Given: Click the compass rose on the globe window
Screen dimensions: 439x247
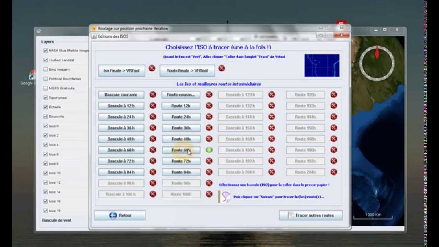Looking at the screenshot, I should [377, 63].
